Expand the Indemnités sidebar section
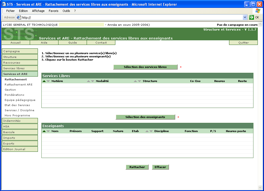The height and width of the screenshot is (191, 264). click(20, 121)
